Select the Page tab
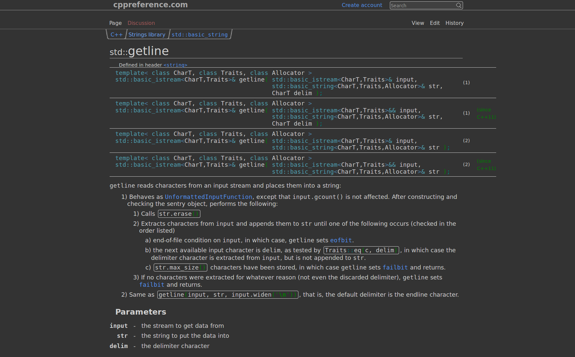Screen dimensions: 575x357 click(115, 23)
